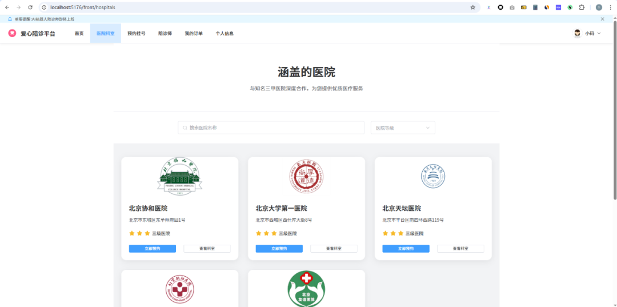This screenshot has width=617, height=307.
Task: Click the 北京友谊医院 green logo
Action: pos(307,289)
